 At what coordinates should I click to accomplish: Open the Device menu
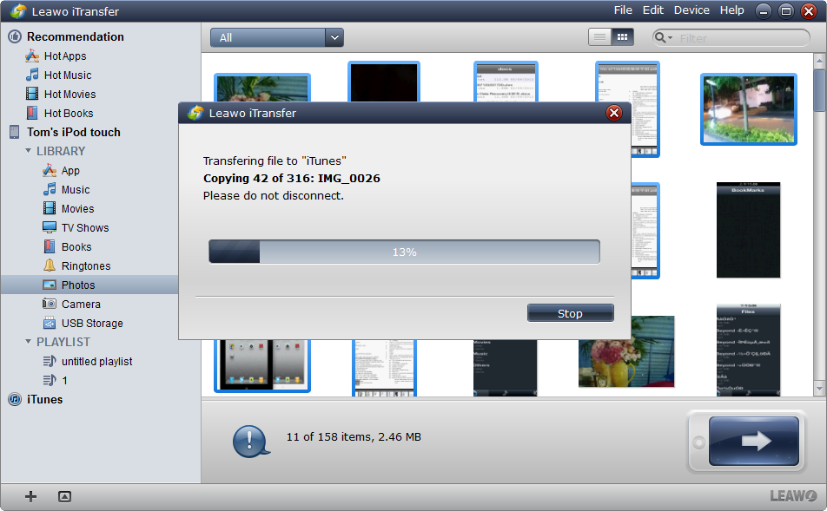click(x=691, y=10)
